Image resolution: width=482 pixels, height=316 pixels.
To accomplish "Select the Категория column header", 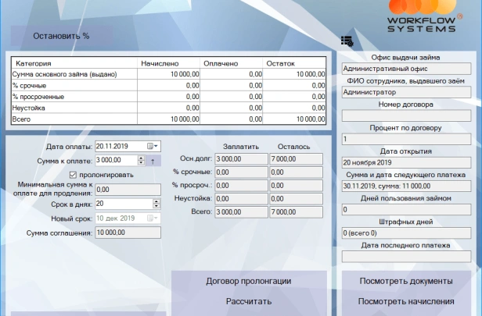I will click(x=74, y=63).
